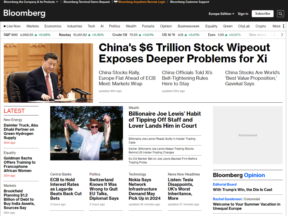This screenshot has height=216, width=288.
Task: Open Ex-Citi Banker Bet story link
Action: tap(163, 160)
